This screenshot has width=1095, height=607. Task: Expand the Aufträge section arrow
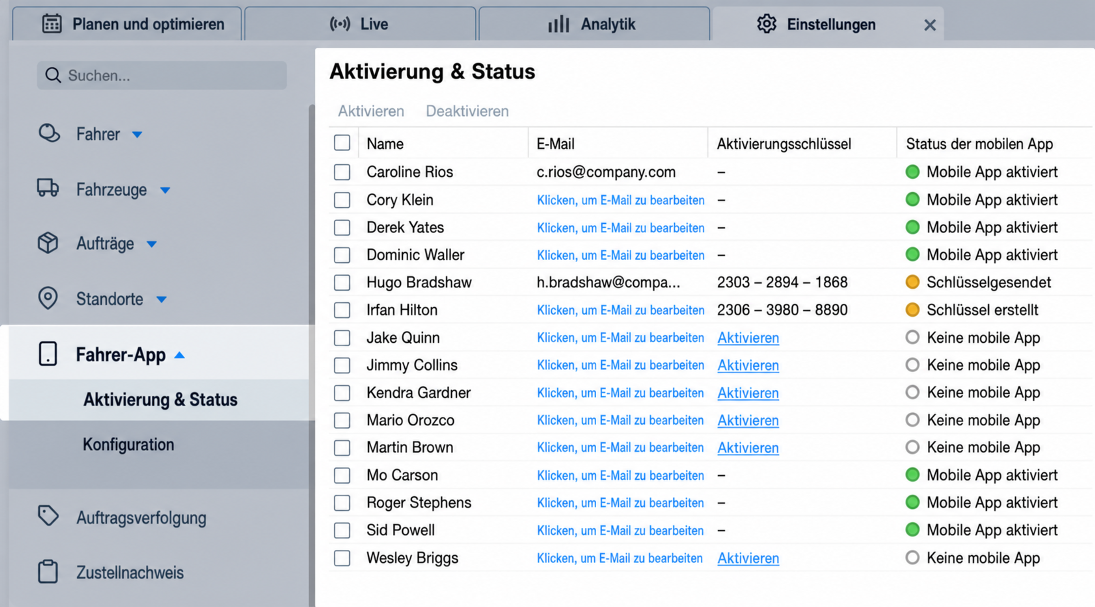(152, 244)
